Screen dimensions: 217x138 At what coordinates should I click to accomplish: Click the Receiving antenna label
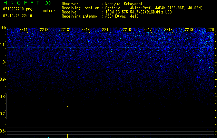pyautogui.click(x=79, y=16)
